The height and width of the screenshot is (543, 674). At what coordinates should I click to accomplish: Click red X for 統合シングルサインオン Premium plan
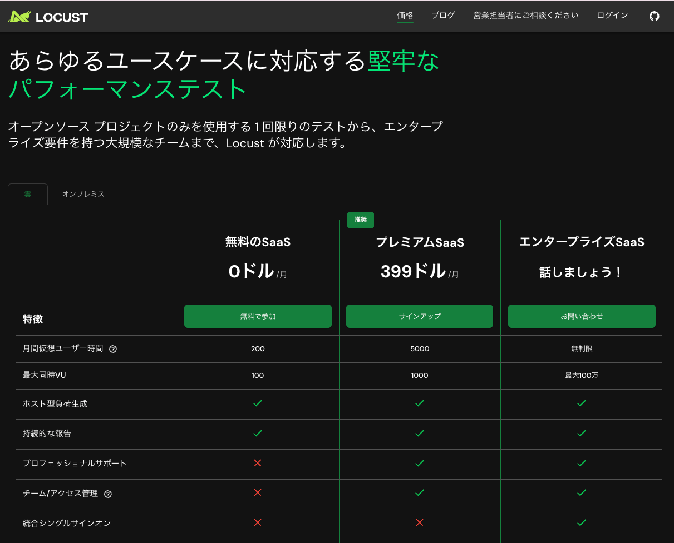420,522
